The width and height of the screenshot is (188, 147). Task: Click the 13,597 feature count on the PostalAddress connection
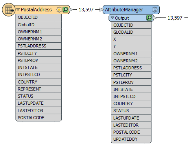coord(86,10)
